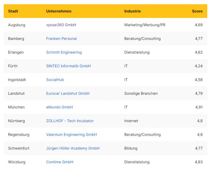This screenshot has width=210, height=169.
Task: Click ZOLLHOF - Tech Incubator link
Action: tap(70, 121)
